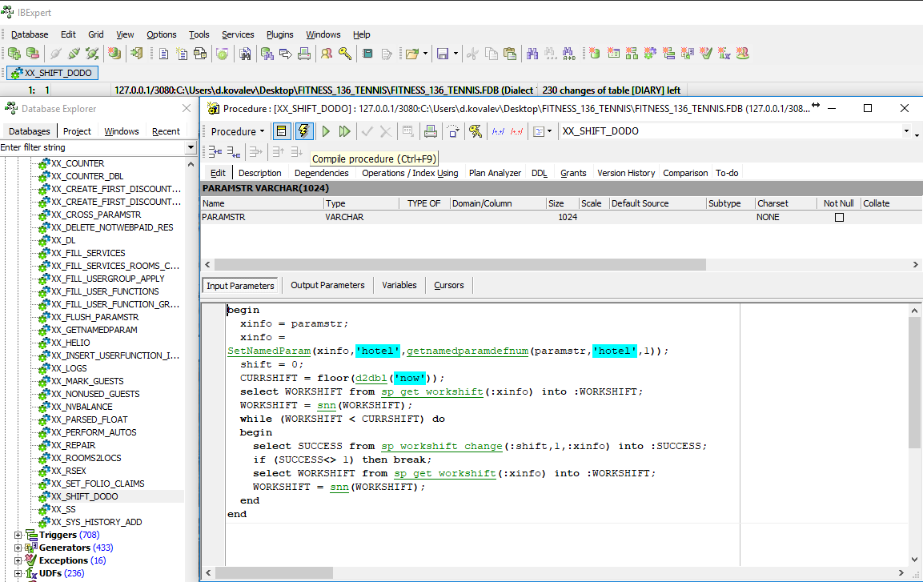Image resolution: width=923 pixels, height=582 pixels.
Task: Click the Compile procedure lightning icon
Action: 304,131
